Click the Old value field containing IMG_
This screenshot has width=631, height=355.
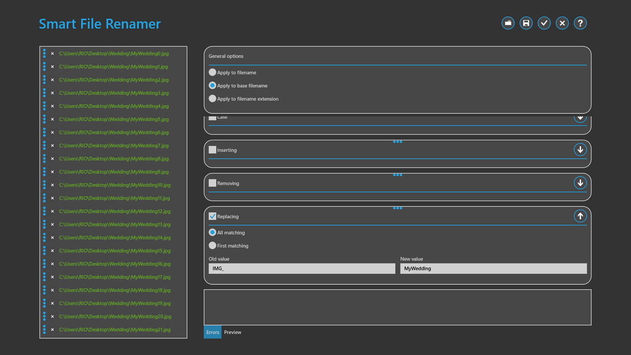click(x=302, y=269)
